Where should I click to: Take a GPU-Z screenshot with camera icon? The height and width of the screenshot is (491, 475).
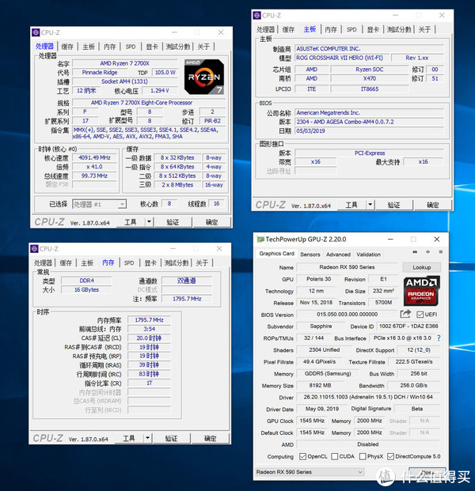click(x=415, y=251)
